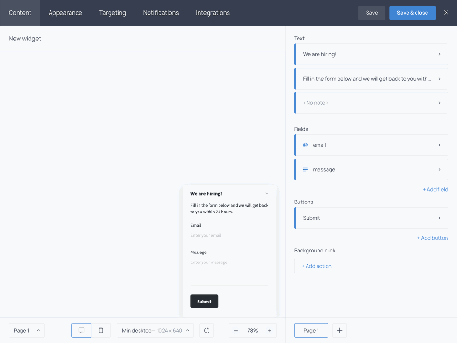Viewport: 457px width, 343px height.
Task: Select the desktop preview icon
Action: pyautogui.click(x=81, y=330)
